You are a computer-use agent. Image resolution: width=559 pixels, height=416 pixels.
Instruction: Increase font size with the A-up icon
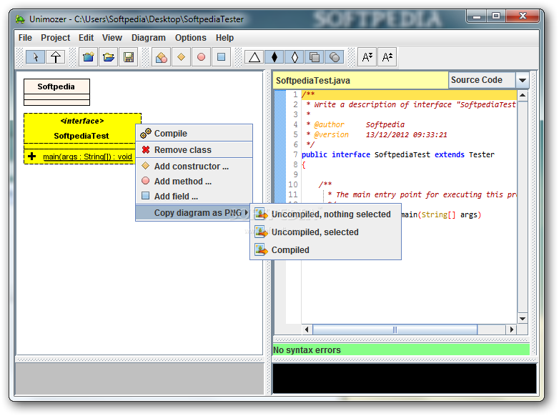pos(387,57)
